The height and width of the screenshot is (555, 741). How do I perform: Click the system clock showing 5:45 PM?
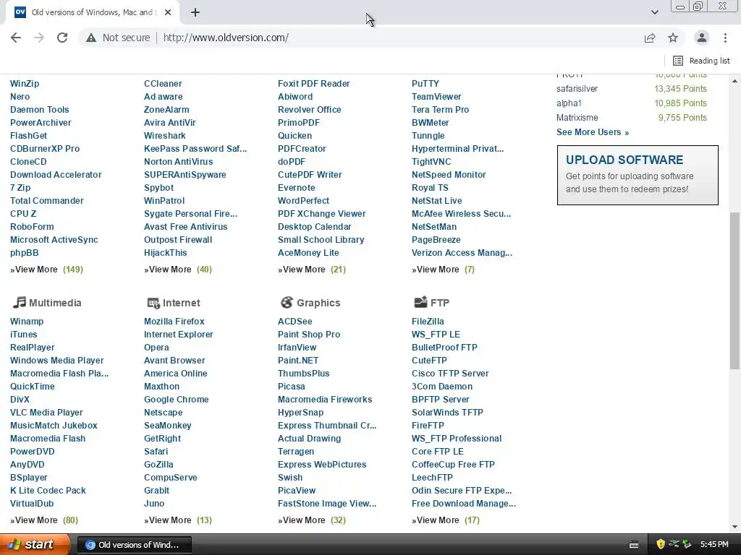click(714, 544)
